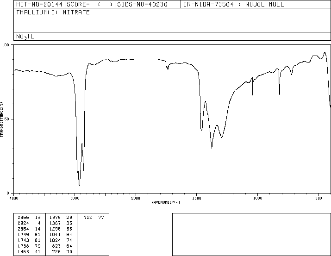Select peak value 2924 in table
Screen dimensions: 331x256
23,223
